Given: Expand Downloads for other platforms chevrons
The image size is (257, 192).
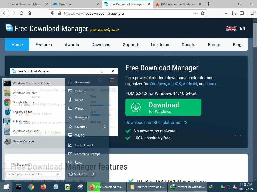Looking at the screenshot, I should click(x=185, y=122).
